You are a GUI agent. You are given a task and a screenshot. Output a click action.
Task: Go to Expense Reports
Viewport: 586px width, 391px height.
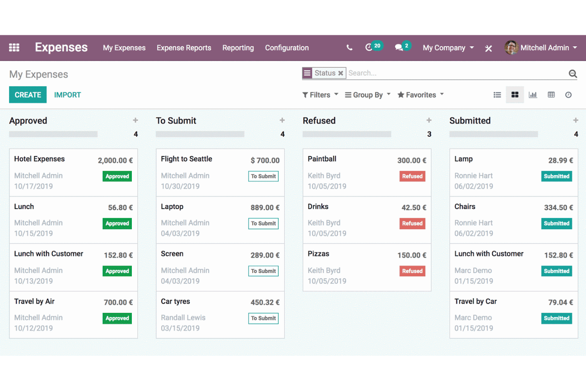[x=184, y=48]
